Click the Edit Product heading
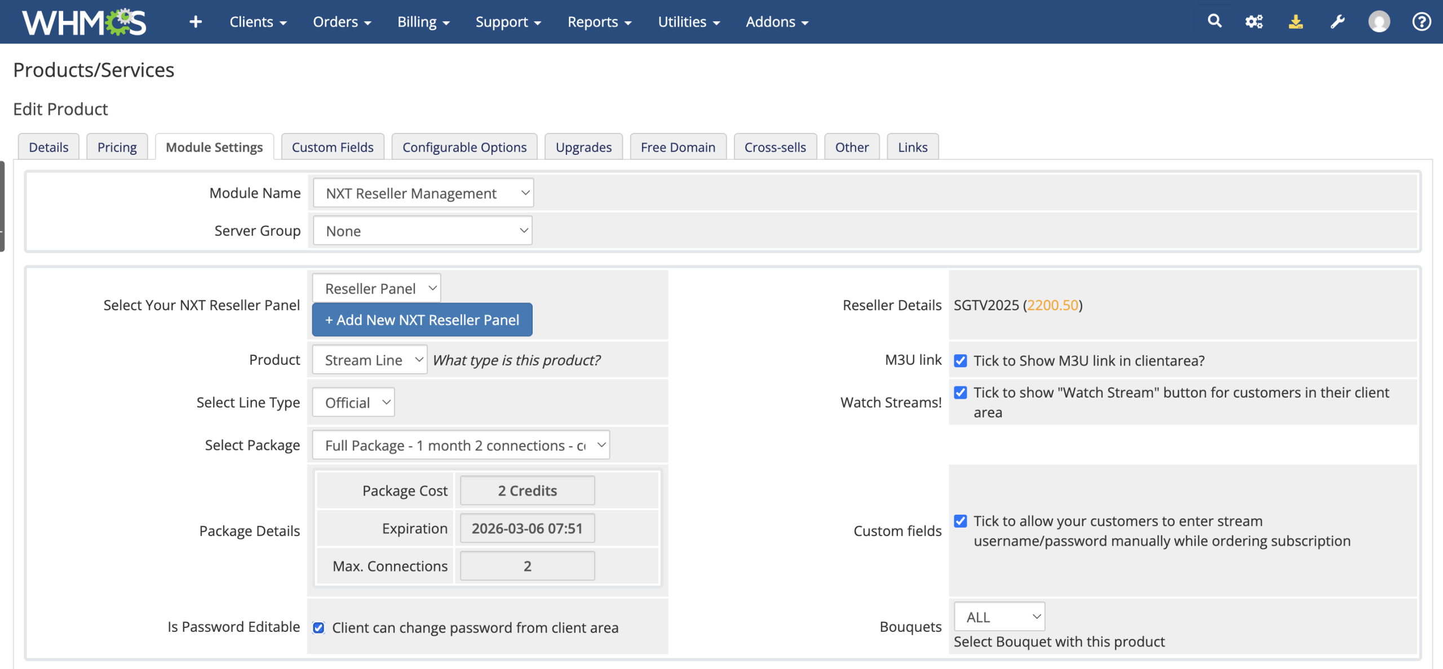Viewport: 1443px width, 669px height. tap(60, 109)
